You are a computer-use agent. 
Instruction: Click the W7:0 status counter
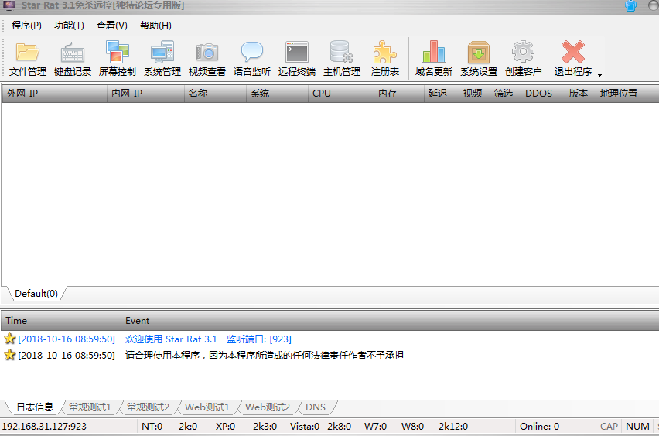point(375,427)
